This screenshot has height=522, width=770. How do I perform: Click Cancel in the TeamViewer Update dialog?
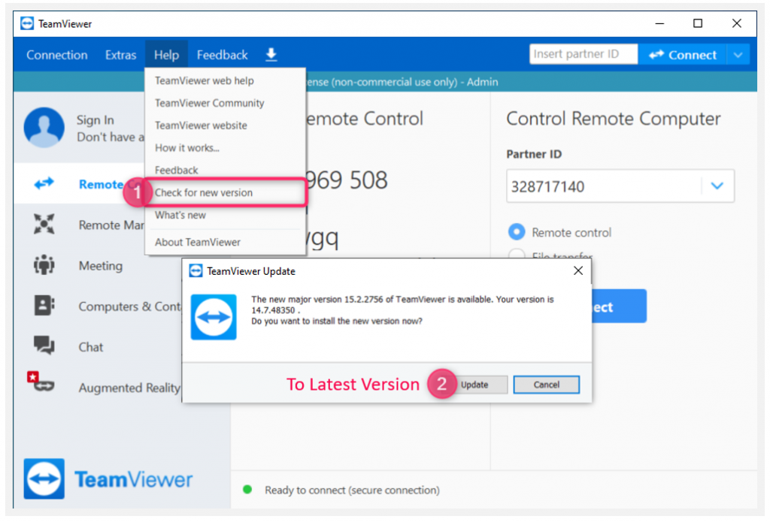pyautogui.click(x=546, y=385)
